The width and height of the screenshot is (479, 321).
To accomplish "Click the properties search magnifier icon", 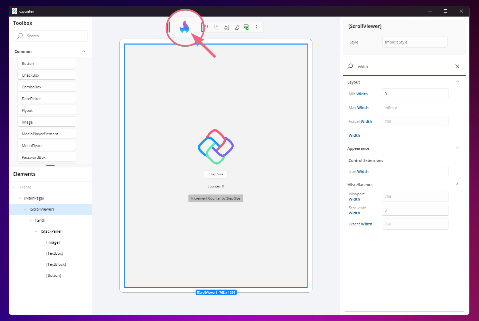I will point(350,66).
